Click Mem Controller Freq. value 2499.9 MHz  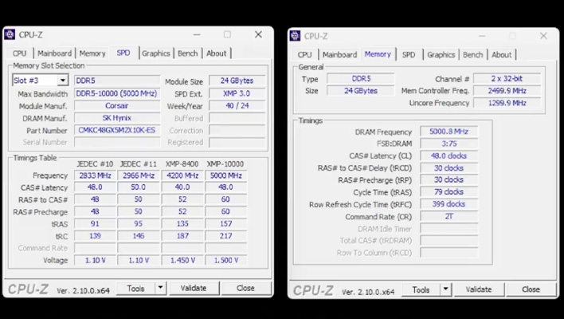[507, 91]
